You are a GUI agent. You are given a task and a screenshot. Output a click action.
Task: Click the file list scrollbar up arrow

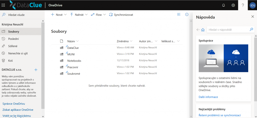[191, 21]
